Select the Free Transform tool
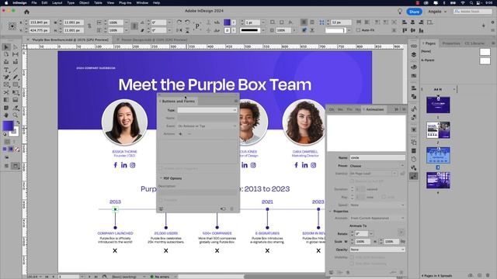497x279 pixels. (x=16, y=92)
